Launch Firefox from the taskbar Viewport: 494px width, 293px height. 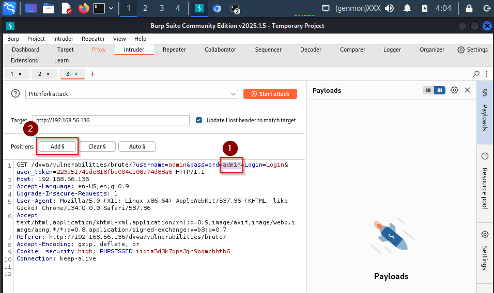[x=84, y=8]
